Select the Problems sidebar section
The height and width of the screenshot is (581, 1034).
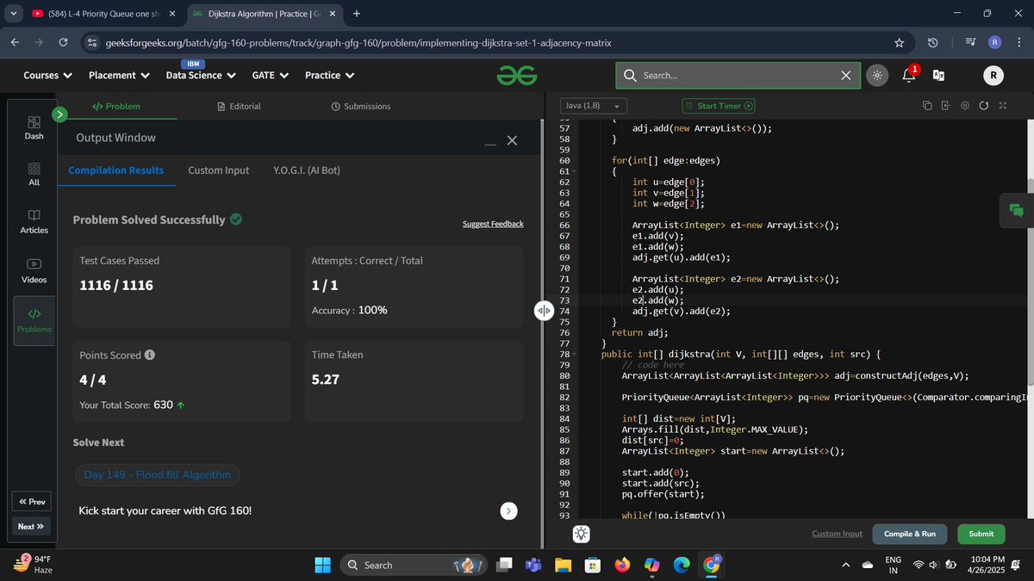click(x=34, y=321)
